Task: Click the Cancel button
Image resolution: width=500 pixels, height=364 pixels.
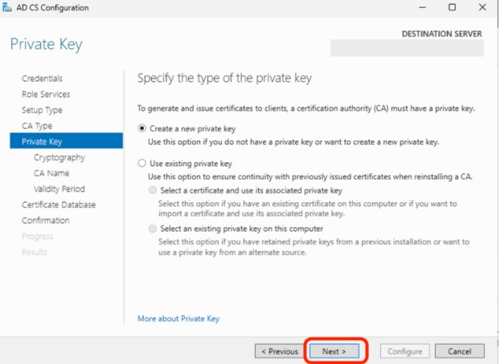Action: (x=460, y=351)
